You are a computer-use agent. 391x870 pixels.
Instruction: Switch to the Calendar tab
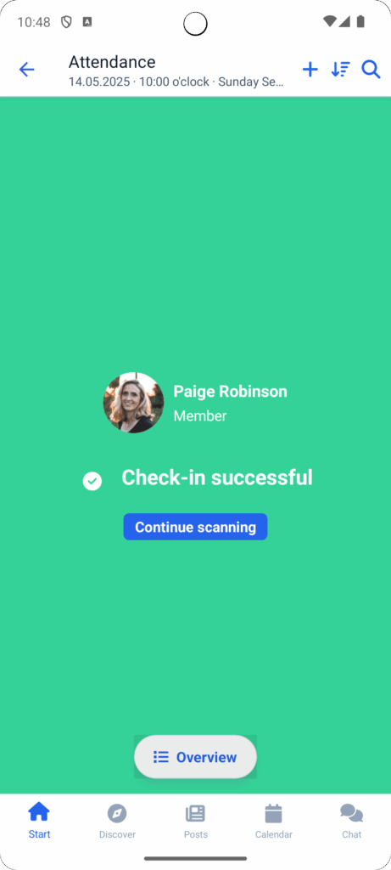click(274, 821)
